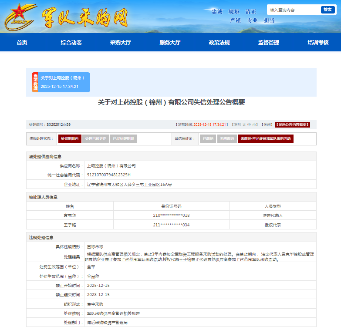Click violation type 围标串标
Screen dimensions: 341x330
click(x=95, y=247)
